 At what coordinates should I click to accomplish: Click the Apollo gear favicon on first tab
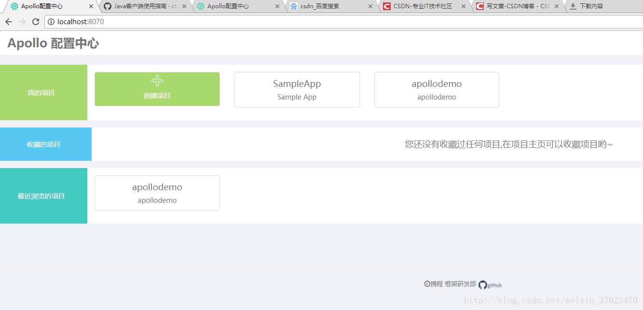pyautogui.click(x=14, y=6)
